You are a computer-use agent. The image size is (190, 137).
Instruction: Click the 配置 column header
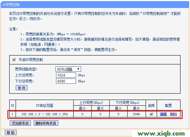[x=168, y=105]
